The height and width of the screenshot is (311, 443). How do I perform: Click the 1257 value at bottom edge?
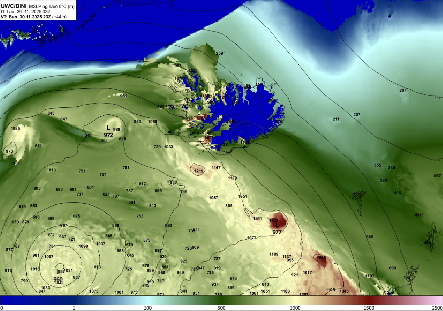pos(304,294)
